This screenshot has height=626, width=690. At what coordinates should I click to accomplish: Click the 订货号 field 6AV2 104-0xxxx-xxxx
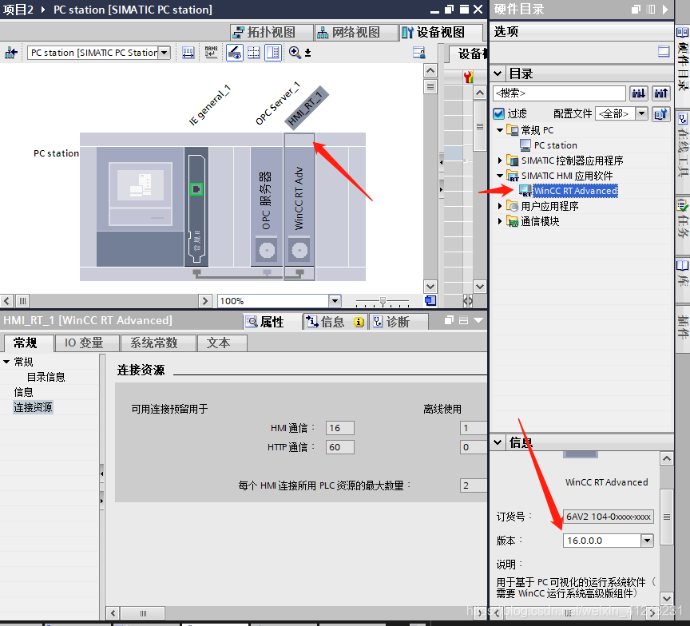609,517
